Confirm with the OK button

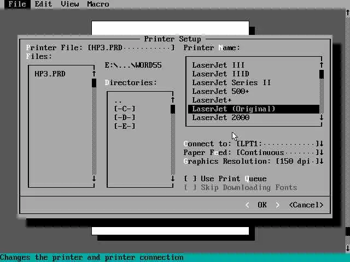click(x=262, y=205)
